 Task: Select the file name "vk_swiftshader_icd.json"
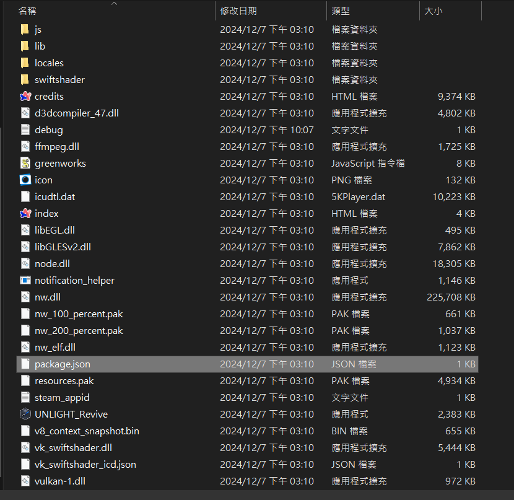coord(85,465)
